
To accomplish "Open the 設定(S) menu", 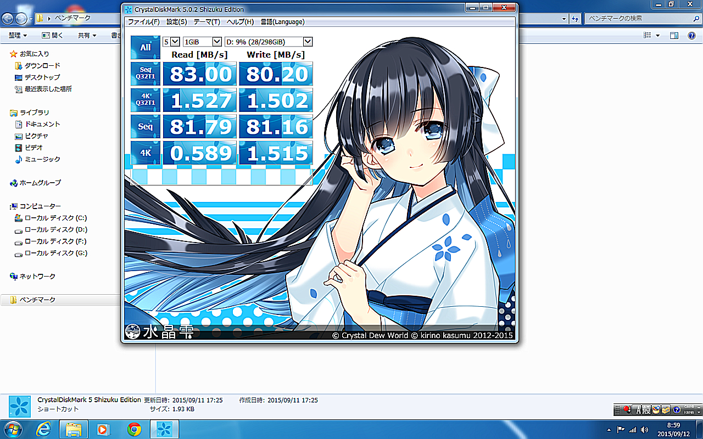I will tap(176, 22).
